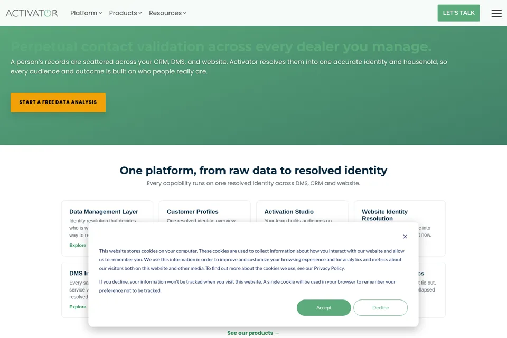Click Explore link in the DMS card
The height and width of the screenshot is (338, 507).
tap(78, 307)
